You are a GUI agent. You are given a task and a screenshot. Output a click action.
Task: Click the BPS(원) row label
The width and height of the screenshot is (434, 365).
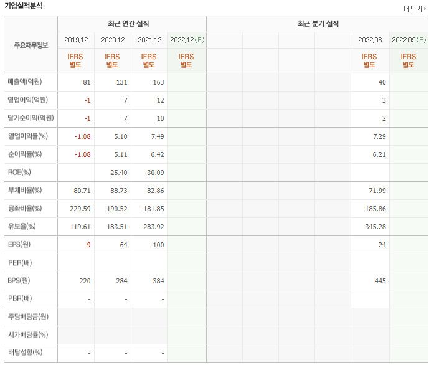tap(19, 280)
